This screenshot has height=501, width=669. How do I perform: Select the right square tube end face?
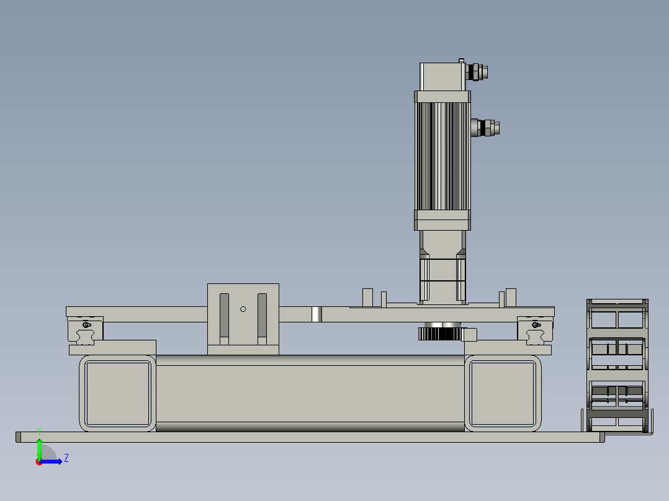coord(503,394)
